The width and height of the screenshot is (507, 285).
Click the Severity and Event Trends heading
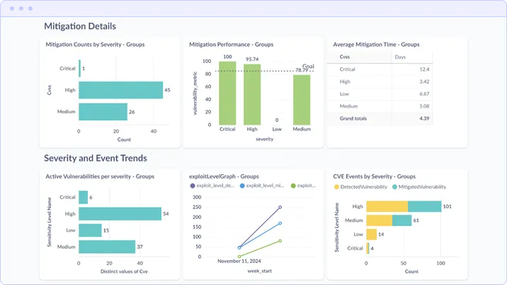click(x=96, y=158)
